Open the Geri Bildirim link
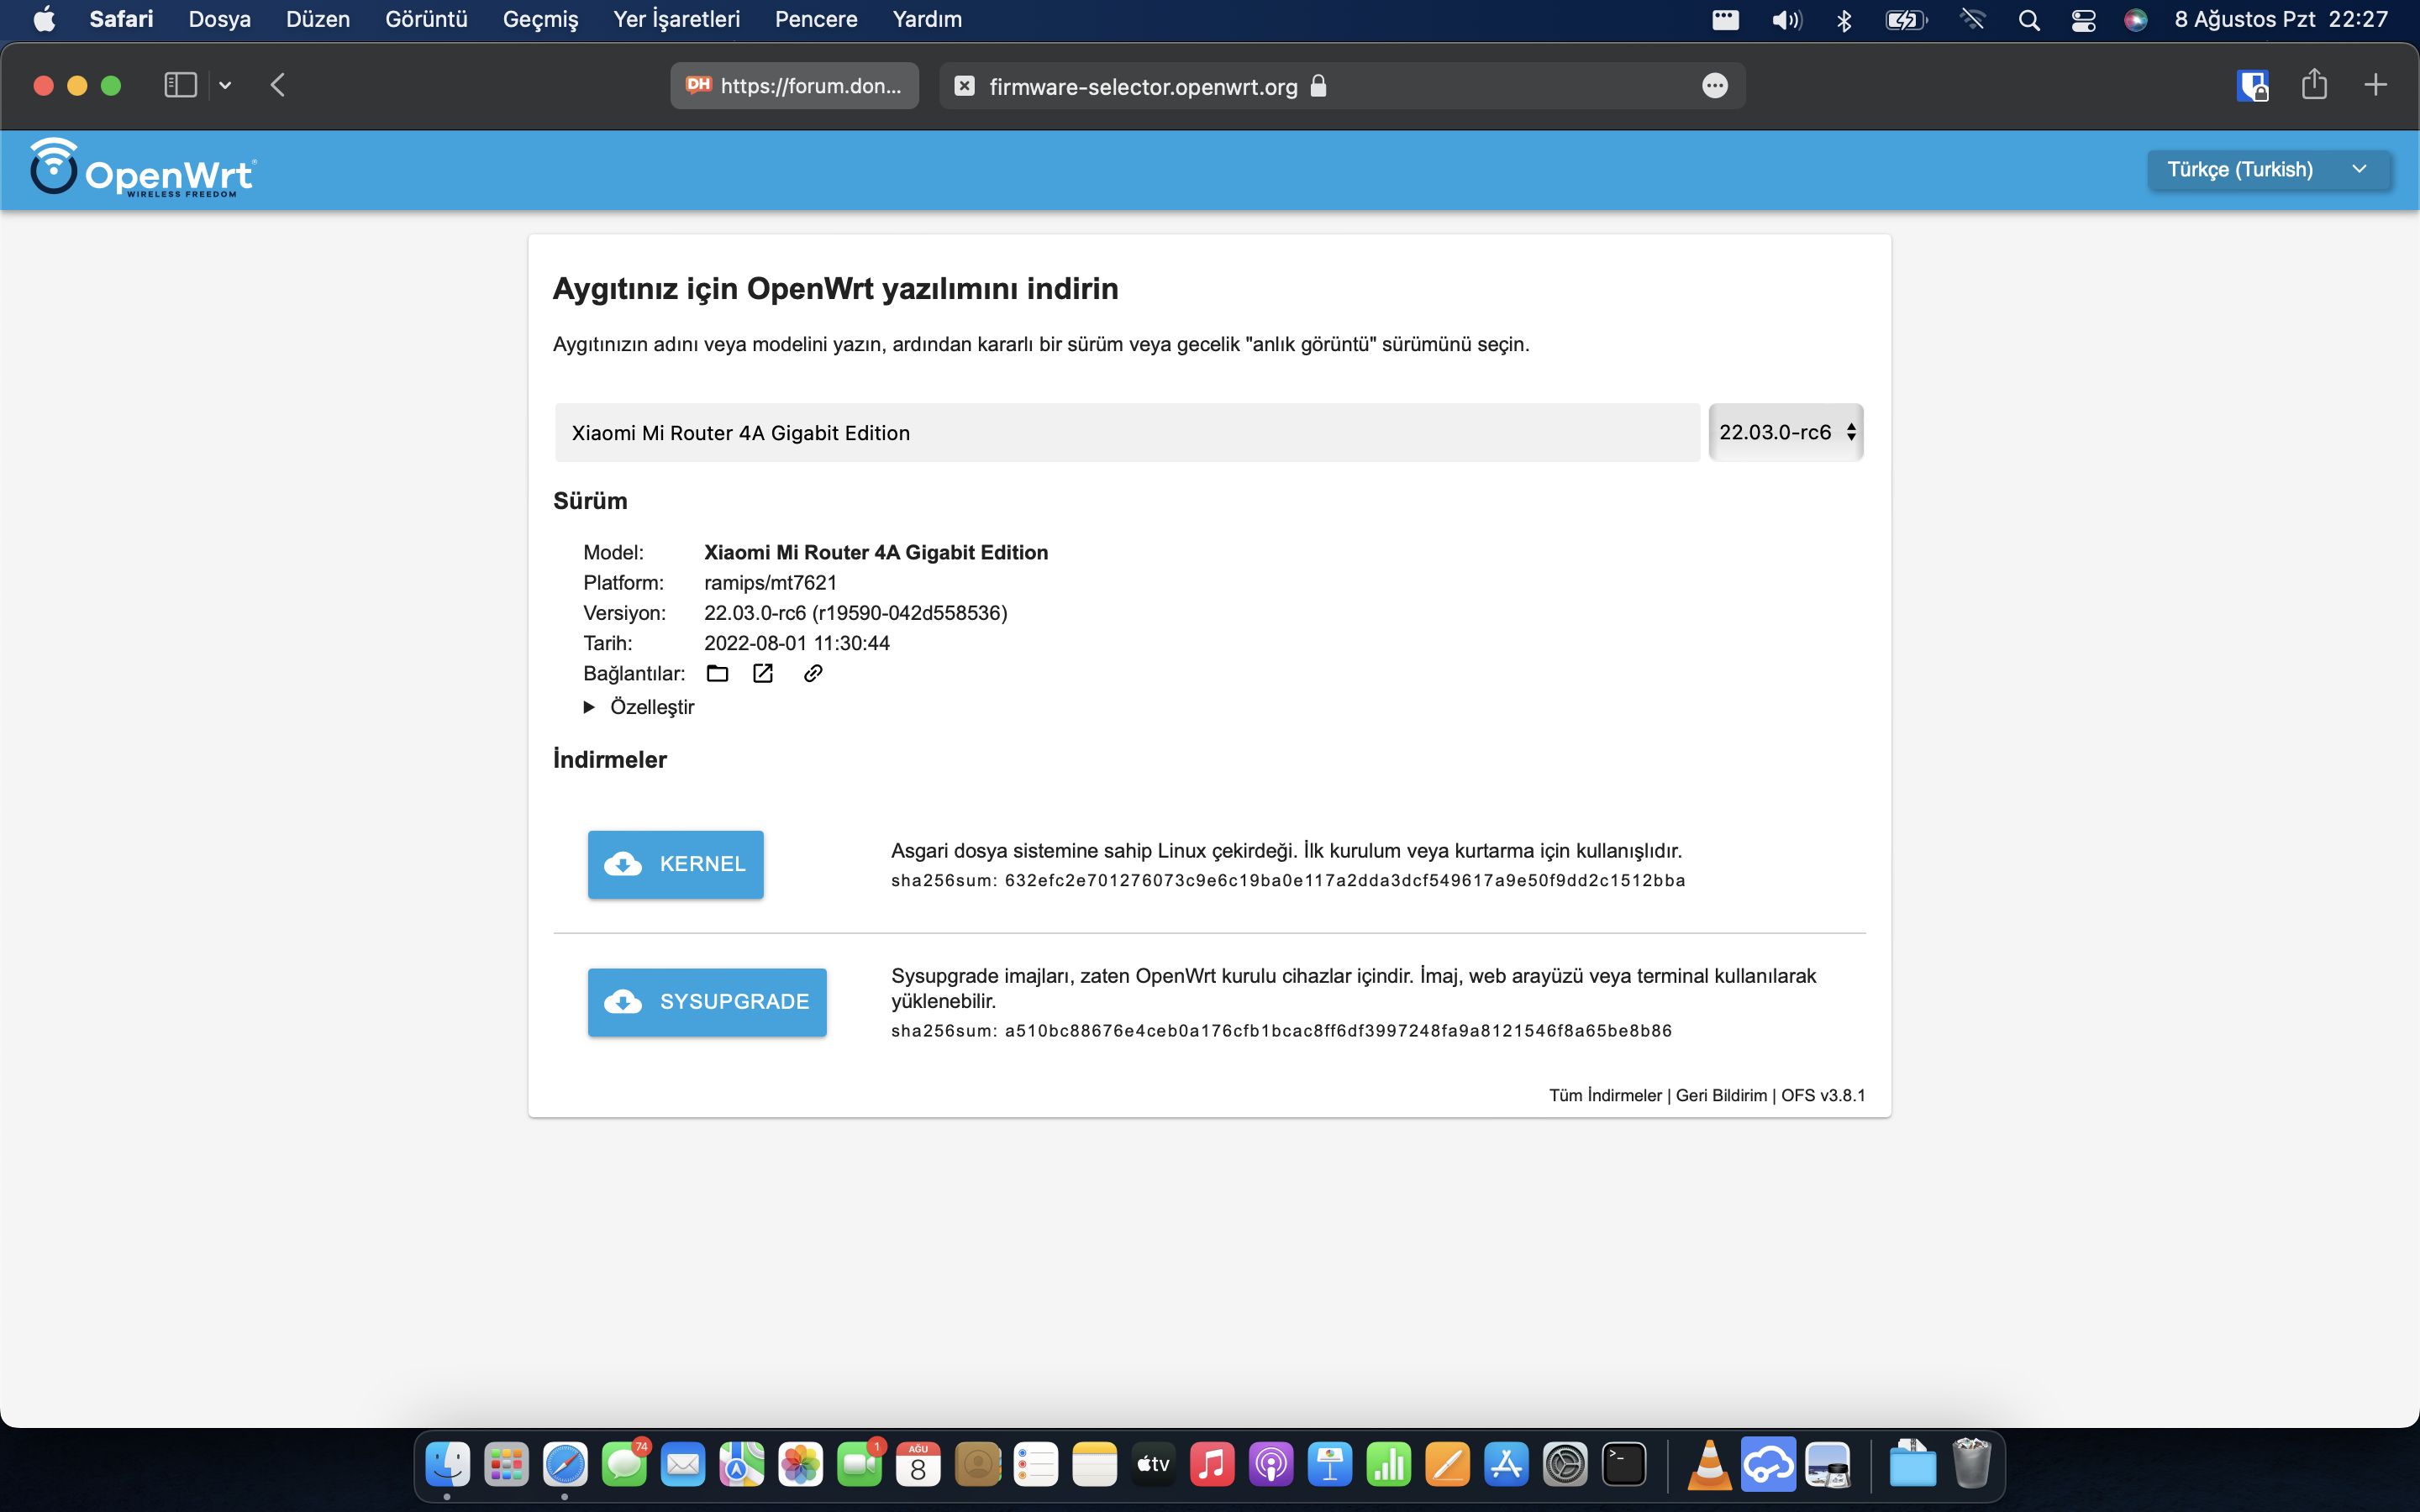 [x=1721, y=1095]
